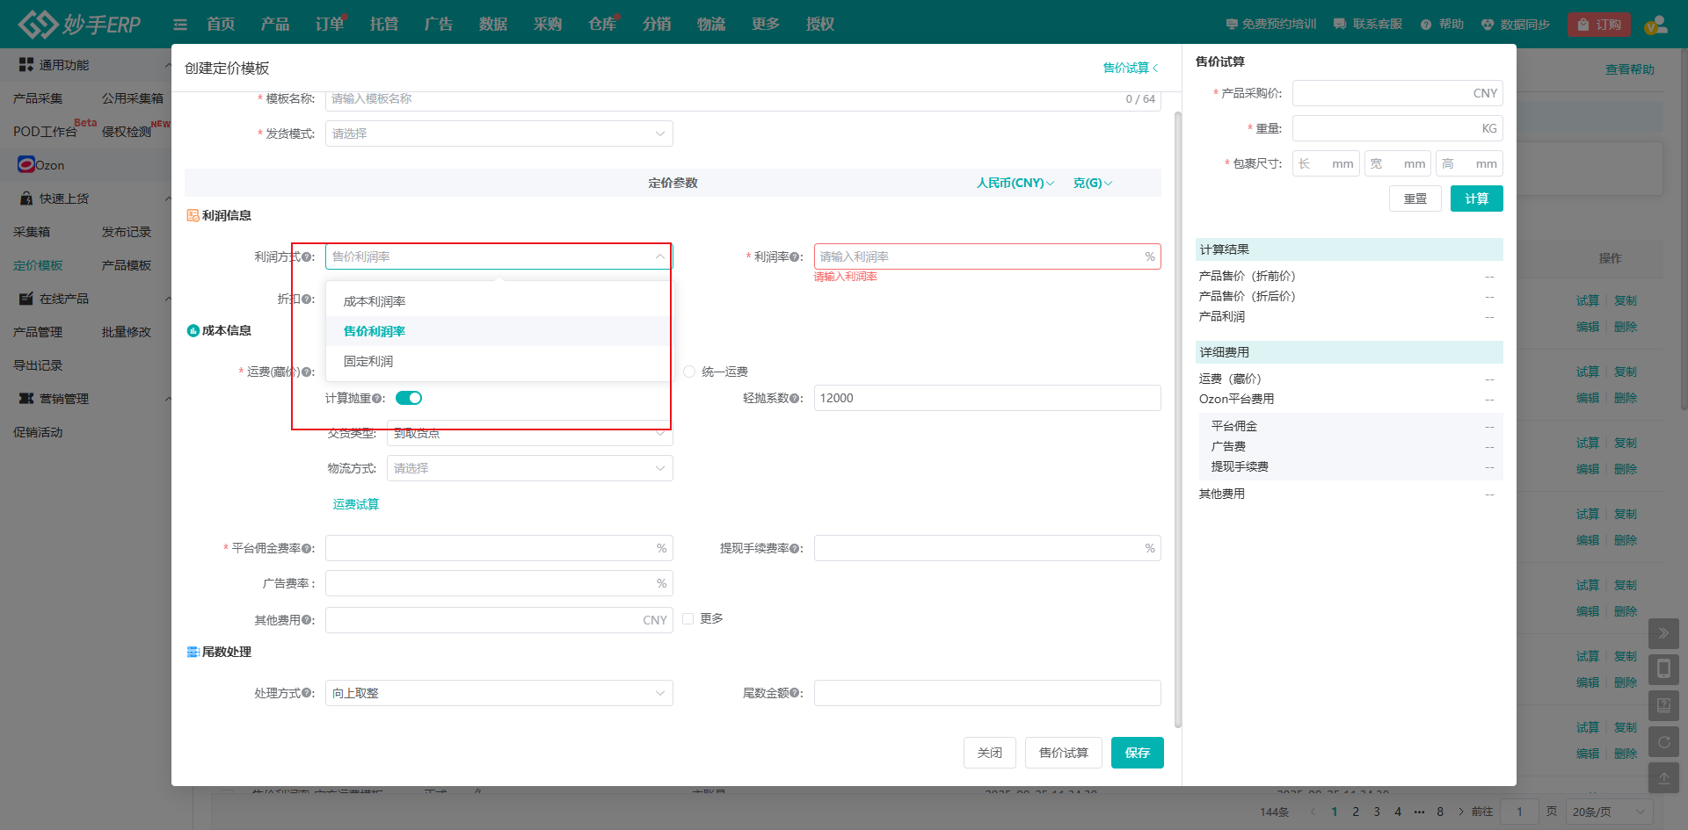The image size is (1688, 830).
Task: Click the mobile phone icon in floating sidebar
Action: click(1663, 669)
